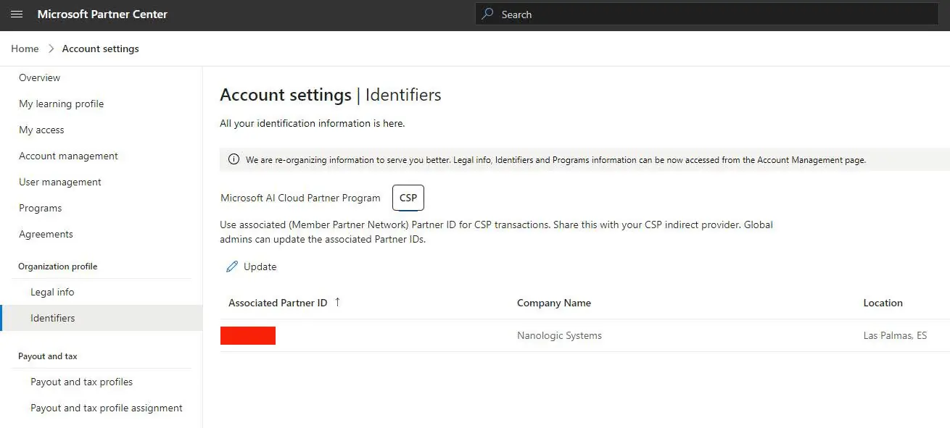The image size is (950, 428).
Task: Open Overview in the sidebar
Action: coord(40,77)
